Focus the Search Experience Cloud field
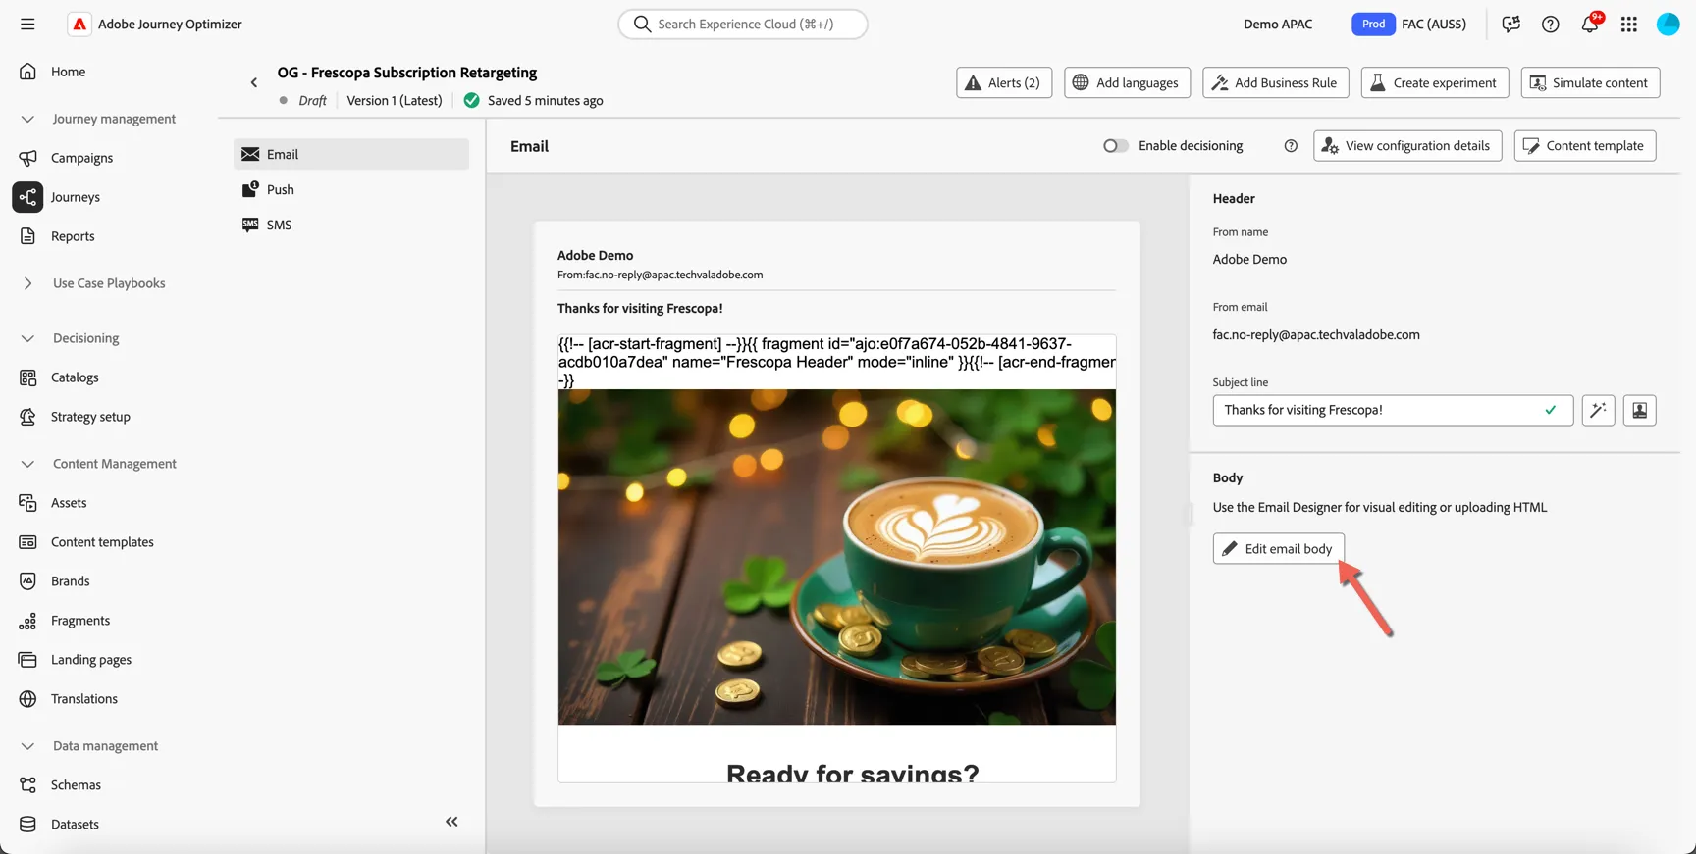Viewport: 1696px width, 854px height. (743, 24)
